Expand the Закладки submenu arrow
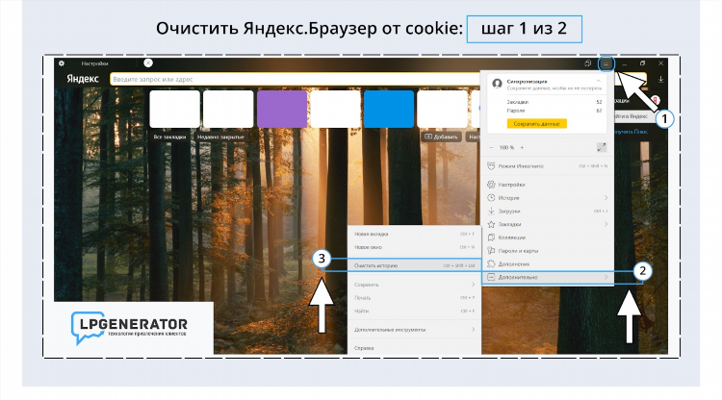The height and width of the screenshot is (400, 722). [x=606, y=224]
